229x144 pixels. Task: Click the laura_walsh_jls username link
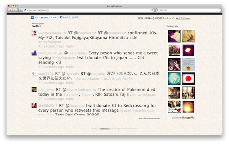coord(50,53)
